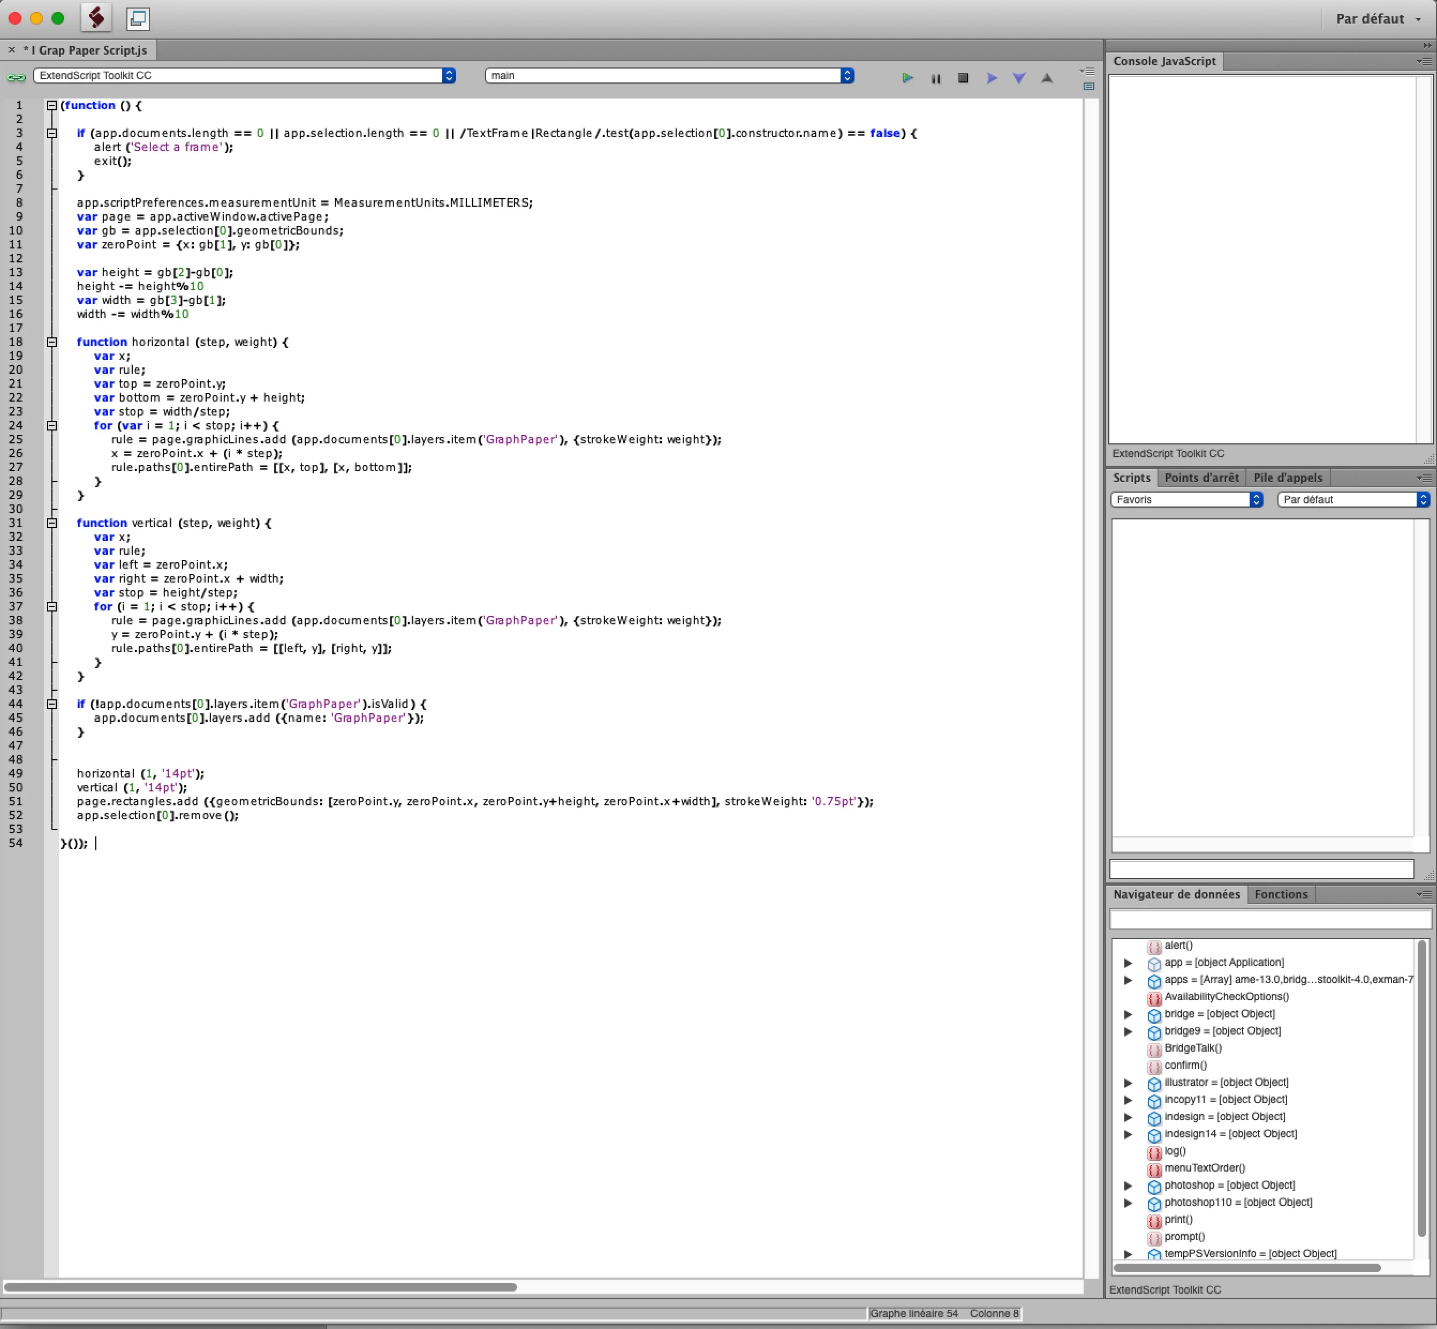Viewport: 1437px width, 1329px height.
Task: Collapse the vertical function fold marker
Action: click(x=52, y=524)
